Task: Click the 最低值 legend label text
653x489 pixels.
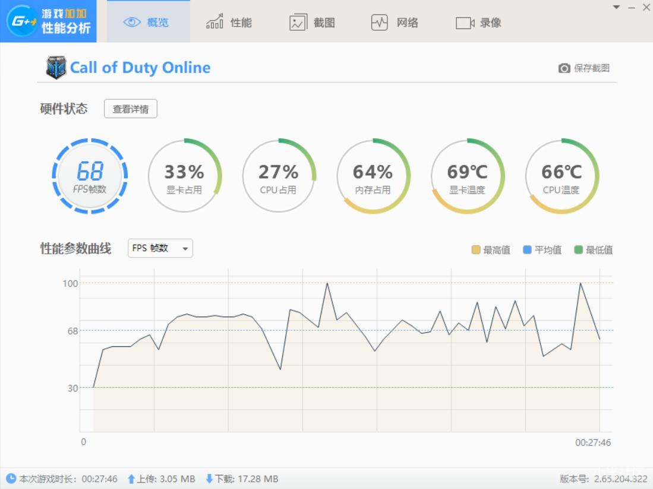Action: (600, 250)
